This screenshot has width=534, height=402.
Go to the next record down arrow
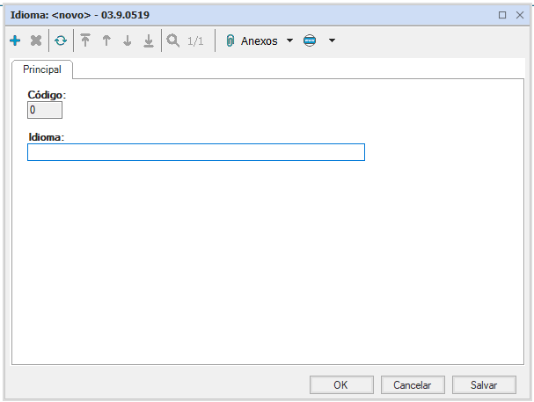(128, 40)
